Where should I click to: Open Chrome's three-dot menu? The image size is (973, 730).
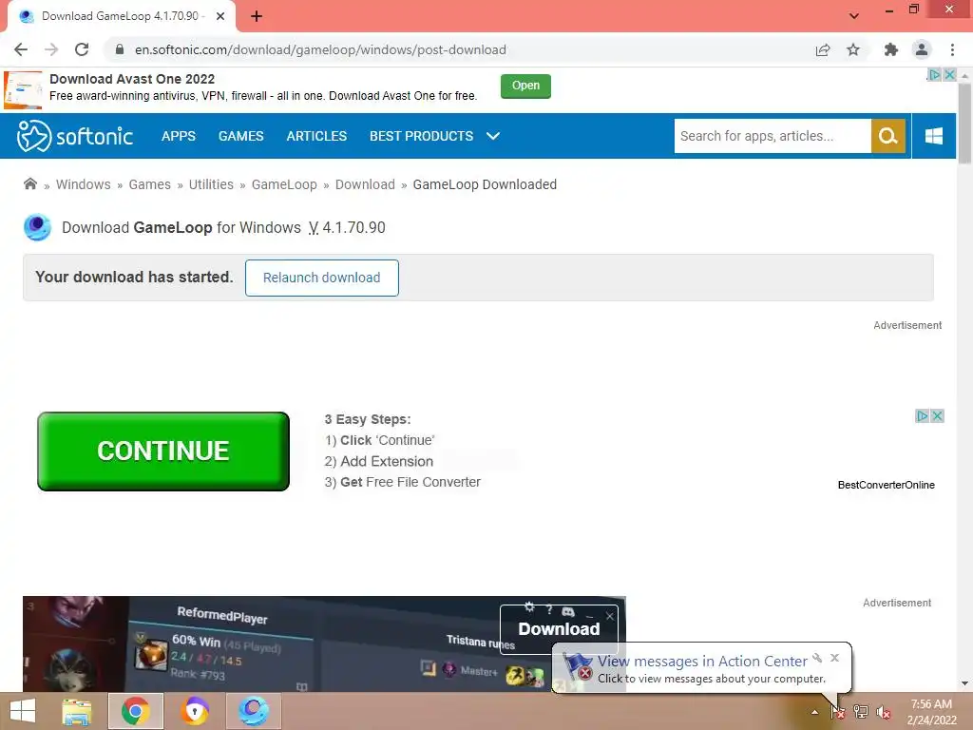click(952, 49)
